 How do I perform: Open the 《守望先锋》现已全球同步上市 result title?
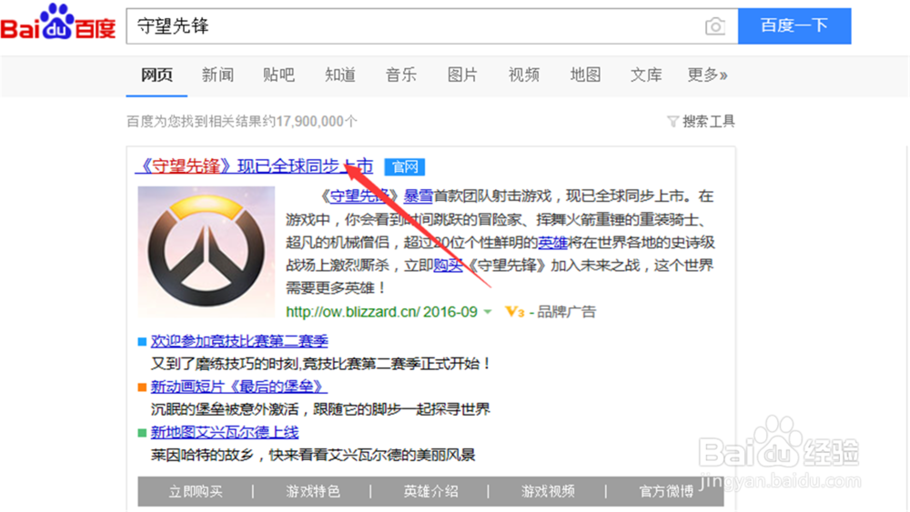[254, 166]
